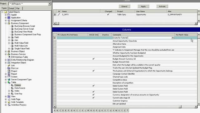200x113 pixels.
Task: Click the Applet object type icon
Action: tap(9, 15)
